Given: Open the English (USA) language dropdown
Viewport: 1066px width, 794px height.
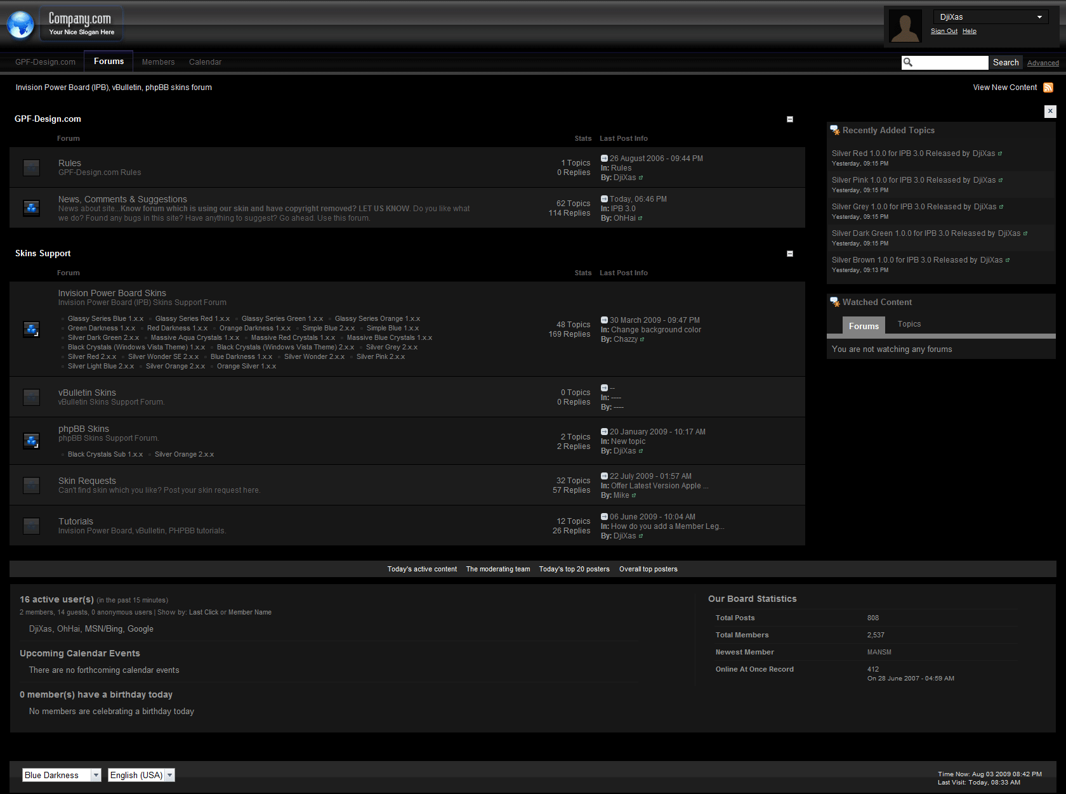Looking at the screenshot, I should [x=141, y=775].
